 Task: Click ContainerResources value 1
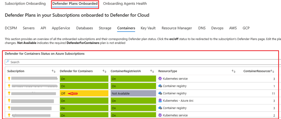click(x=274, y=86)
